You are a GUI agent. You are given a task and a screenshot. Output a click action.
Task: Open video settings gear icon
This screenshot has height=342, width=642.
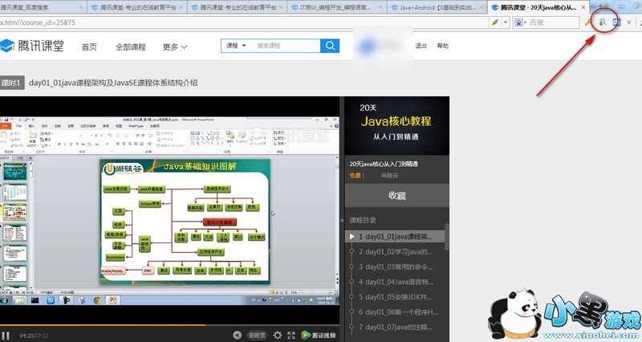point(278,335)
